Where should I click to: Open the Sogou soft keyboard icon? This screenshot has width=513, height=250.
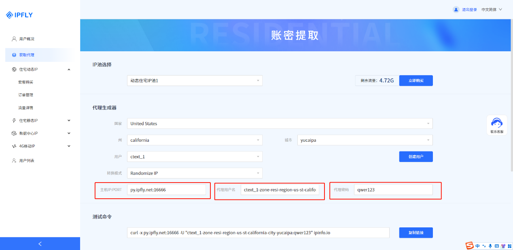tap(497, 246)
